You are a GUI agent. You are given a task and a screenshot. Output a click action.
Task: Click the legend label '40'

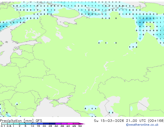(x=68, y=126)
